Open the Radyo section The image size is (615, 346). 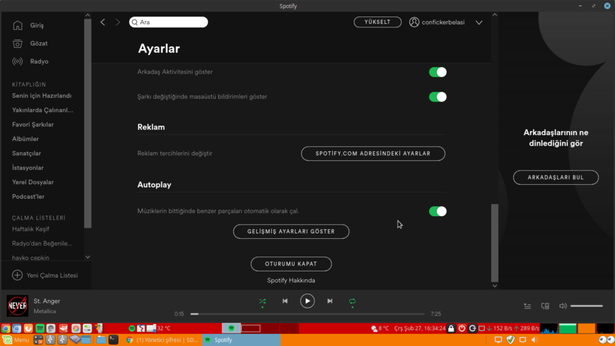(x=30, y=61)
